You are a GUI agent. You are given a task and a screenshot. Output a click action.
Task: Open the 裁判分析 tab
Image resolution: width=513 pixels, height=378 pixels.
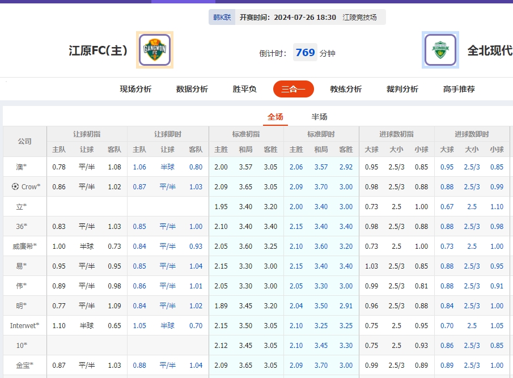coord(402,89)
